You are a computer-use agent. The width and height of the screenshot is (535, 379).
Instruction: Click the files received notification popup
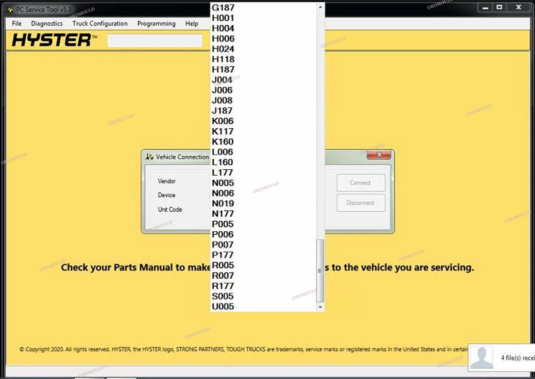(x=502, y=358)
